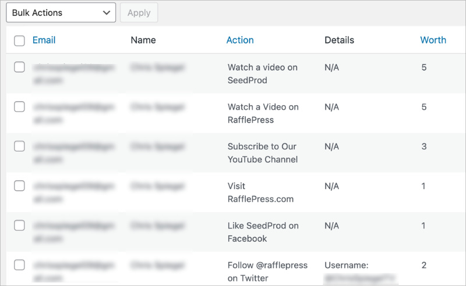Click the 'Watch a Video on RafflePress' action text
Screen dimensions: 466x286
pyautogui.click(x=263, y=113)
